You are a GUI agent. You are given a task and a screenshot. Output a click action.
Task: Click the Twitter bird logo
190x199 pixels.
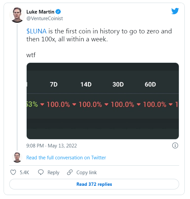[x=175, y=11]
